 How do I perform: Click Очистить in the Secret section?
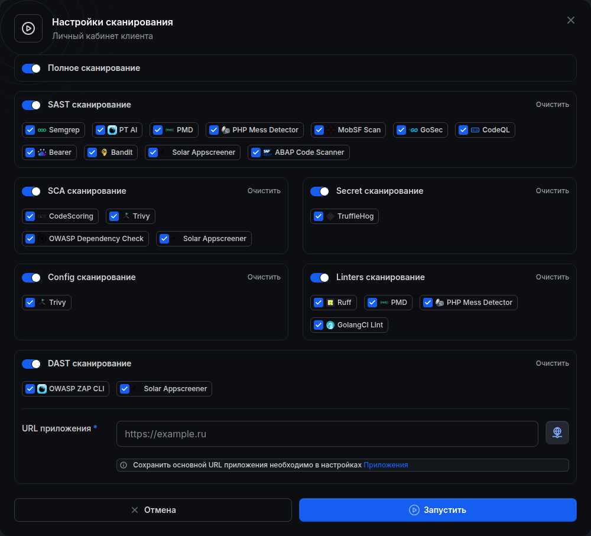(x=552, y=191)
